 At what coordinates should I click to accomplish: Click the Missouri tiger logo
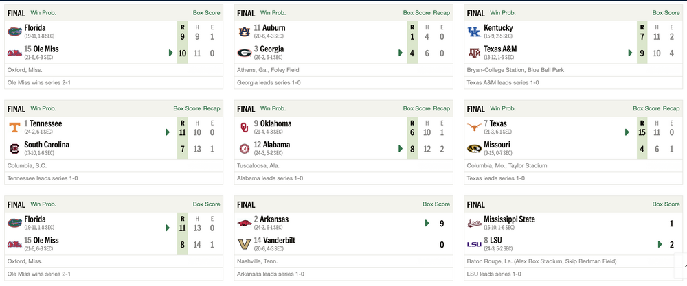(x=474, y=148)
